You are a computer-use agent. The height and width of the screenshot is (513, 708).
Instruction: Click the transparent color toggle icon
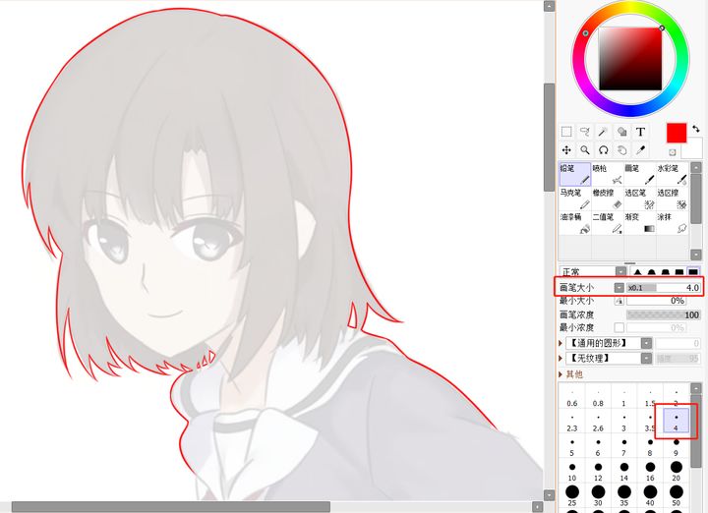click(673, 152)
